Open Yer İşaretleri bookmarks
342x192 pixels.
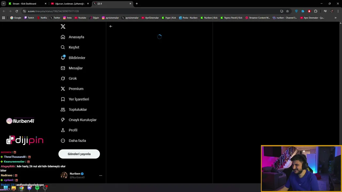pyautogui.click(x=75, y=99)
